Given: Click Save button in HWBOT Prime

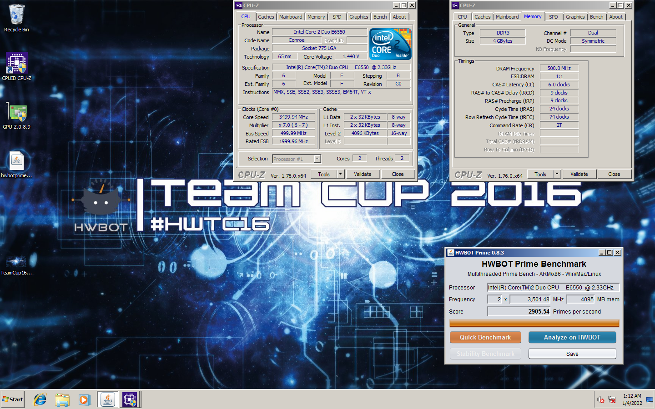Looking at the screenshot, I should pyautogui.click(x=572, y=354).
